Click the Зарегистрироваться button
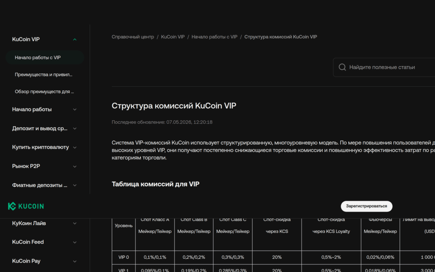This screenshot has width=435, height=272. (367, 206)
